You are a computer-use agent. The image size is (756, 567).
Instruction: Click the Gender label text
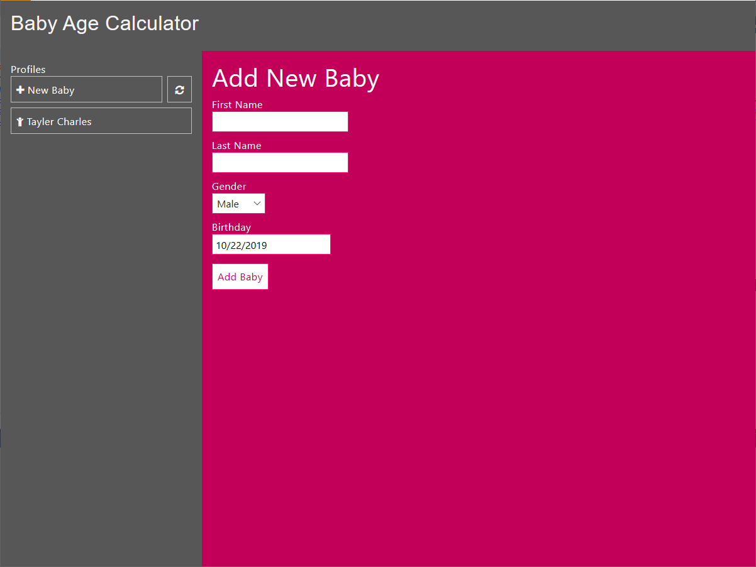pos(229,187)
